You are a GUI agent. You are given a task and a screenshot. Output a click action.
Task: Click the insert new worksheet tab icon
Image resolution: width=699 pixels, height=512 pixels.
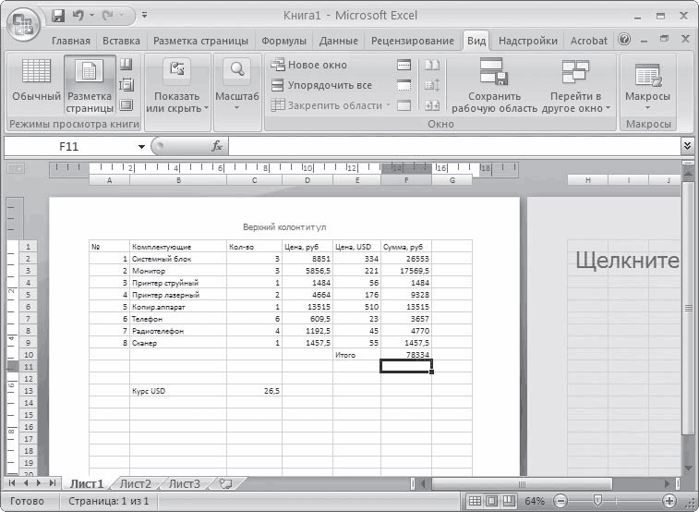[x=226, y=483]
